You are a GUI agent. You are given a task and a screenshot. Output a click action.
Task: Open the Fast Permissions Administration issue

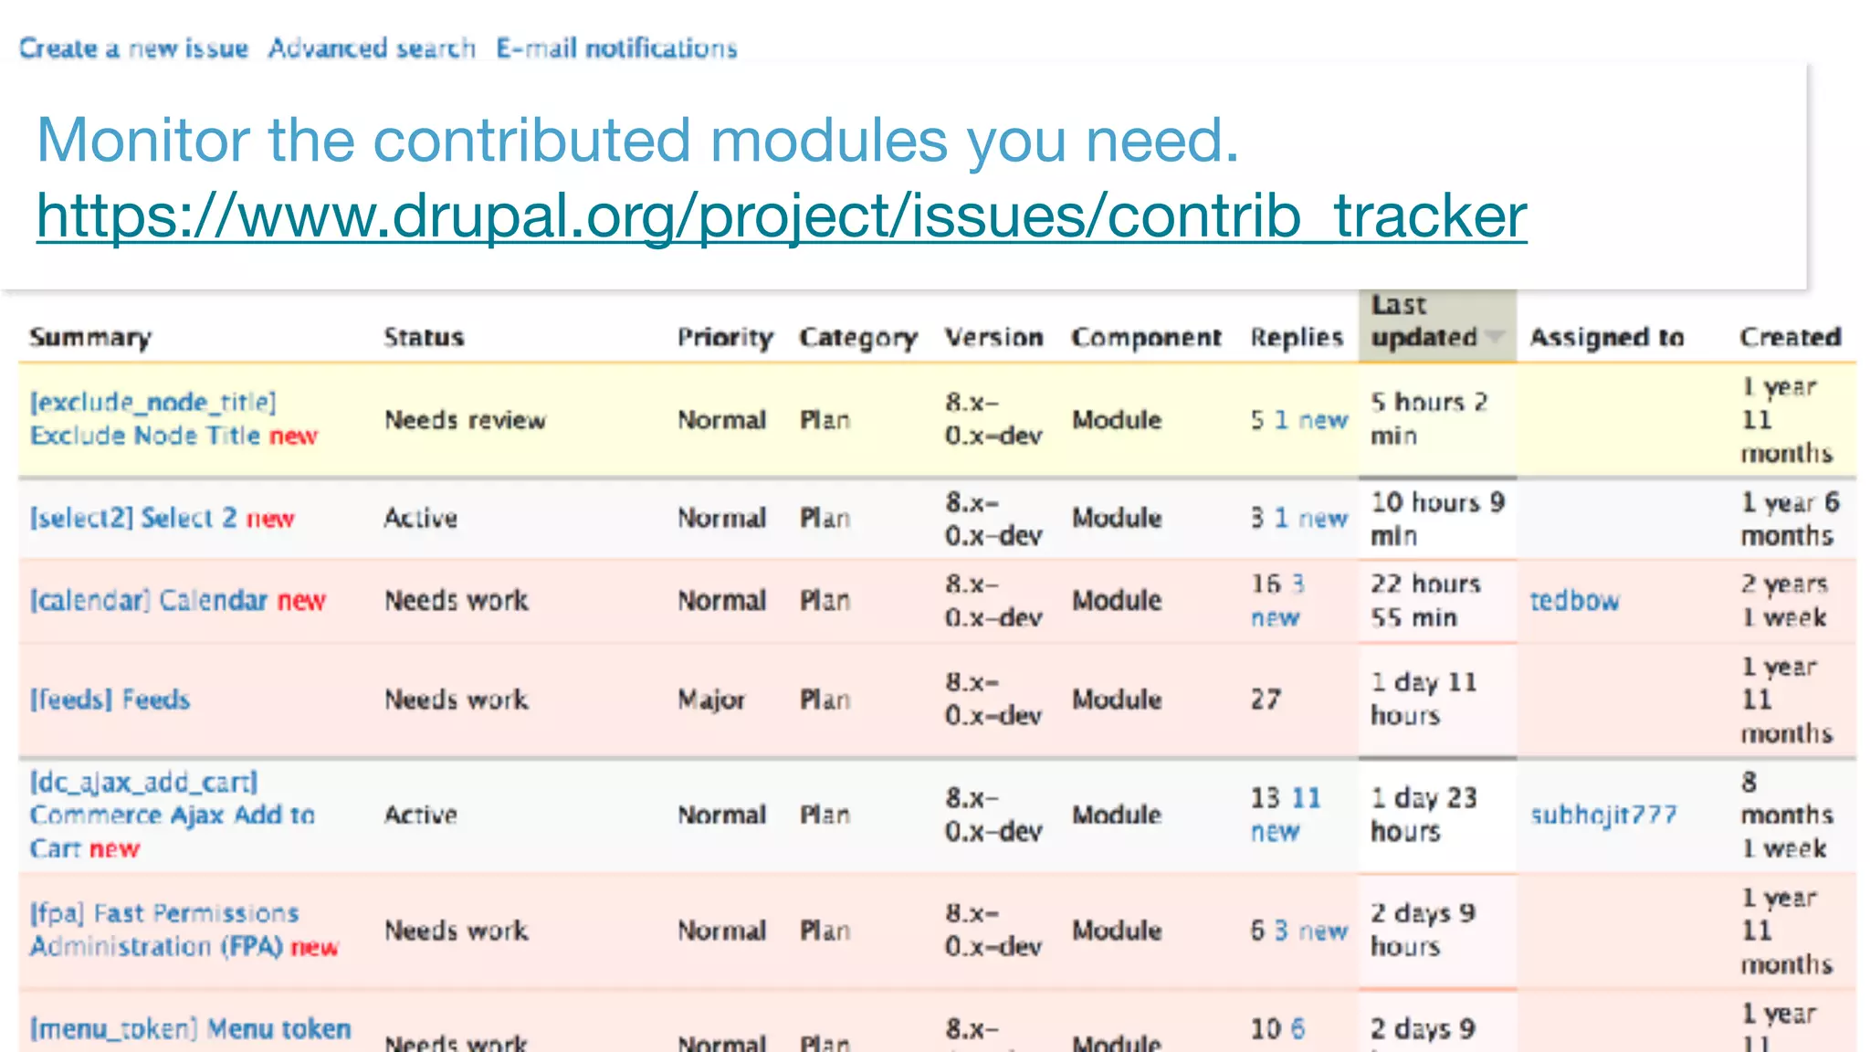(164, 930)
